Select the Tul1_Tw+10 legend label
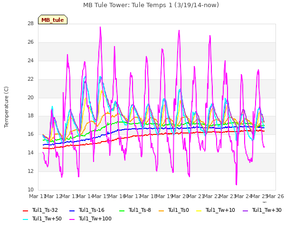Image resolution: width=304 pixels, height=228 pixels. [x=220, y=210]
